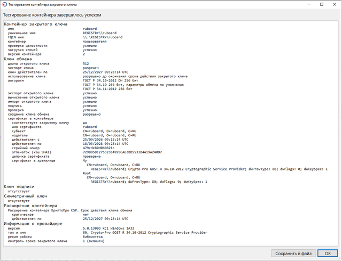
Task: Click the heading Ключ подписи
Action: 19,186
